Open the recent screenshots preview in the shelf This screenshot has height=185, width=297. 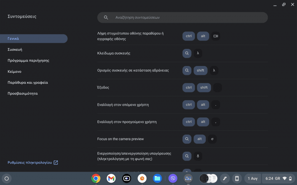tap(208, 178)
